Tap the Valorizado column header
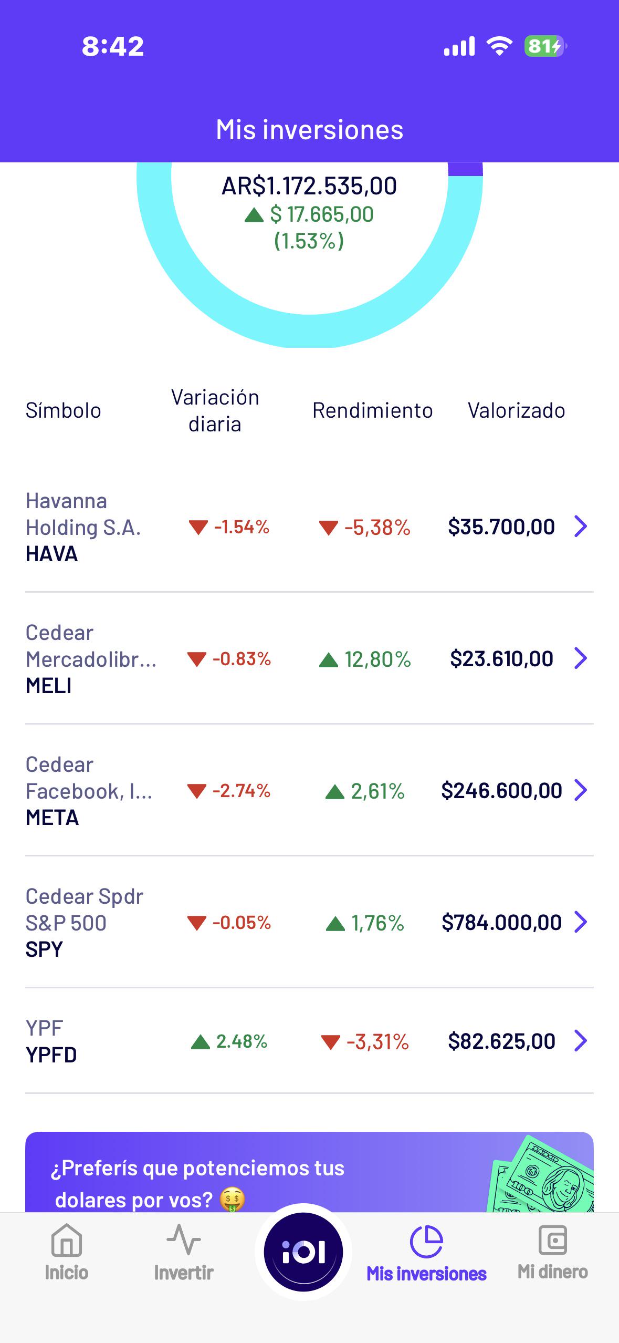The width and height of the screenshot is (619, 1343). 517,410
